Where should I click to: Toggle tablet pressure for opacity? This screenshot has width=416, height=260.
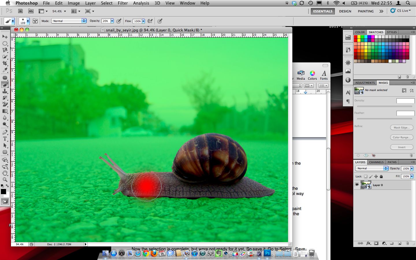tap(119, 21)
